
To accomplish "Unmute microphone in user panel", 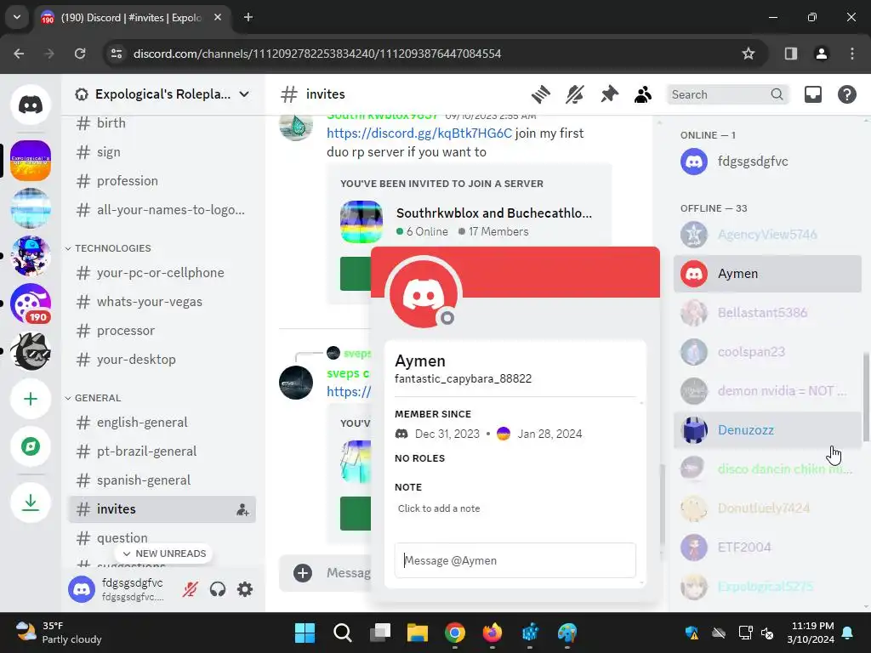I will pyautogui.click(x=191, y=589).
